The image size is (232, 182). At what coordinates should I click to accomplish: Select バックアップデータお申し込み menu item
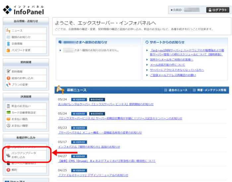[23, 155]
